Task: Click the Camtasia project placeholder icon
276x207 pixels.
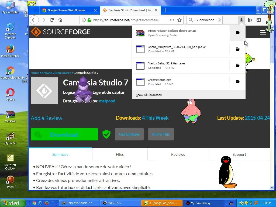Action: tap(44, 91)
